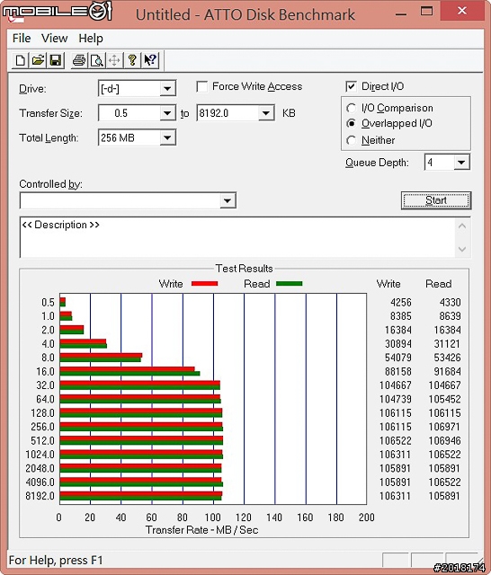Viewport: 491px width, 575px height.
Task: Open Print Preview toolbar icon
Action: pos(96,60)
